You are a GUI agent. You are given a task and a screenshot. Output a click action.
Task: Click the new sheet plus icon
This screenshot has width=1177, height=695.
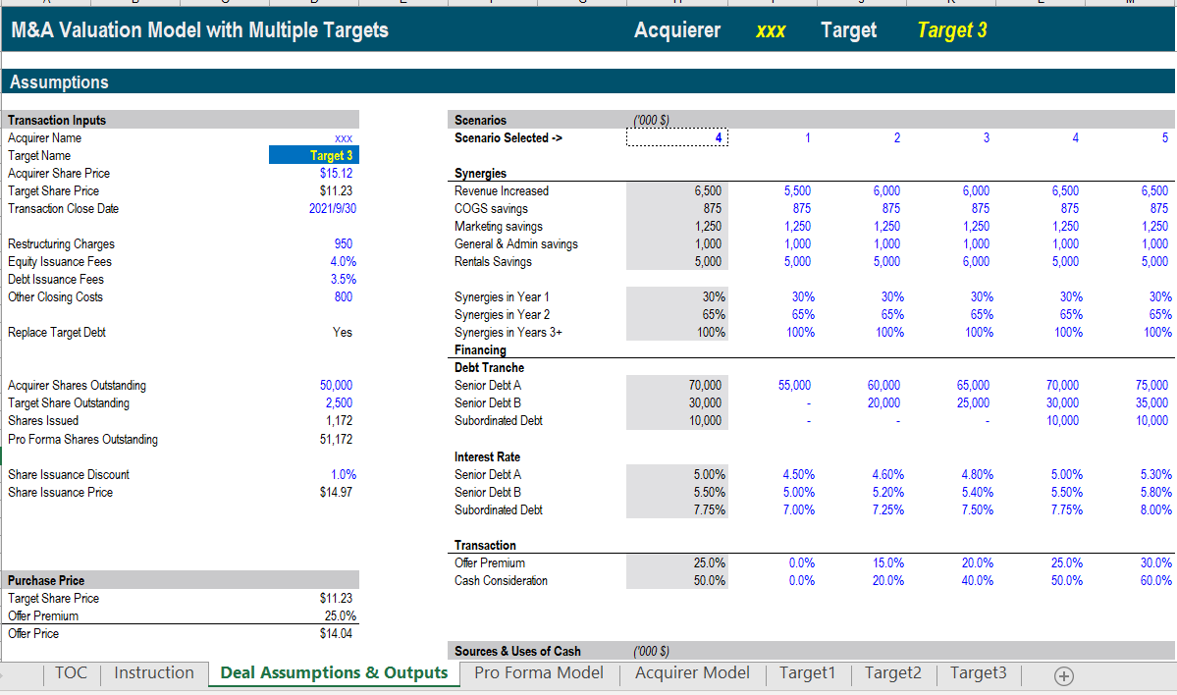pos(1064,674)
